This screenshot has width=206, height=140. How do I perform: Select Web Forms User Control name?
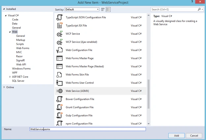tap(80, 83)
